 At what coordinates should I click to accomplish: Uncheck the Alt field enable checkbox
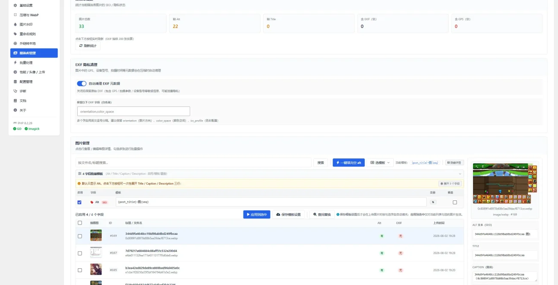point(79,202)
